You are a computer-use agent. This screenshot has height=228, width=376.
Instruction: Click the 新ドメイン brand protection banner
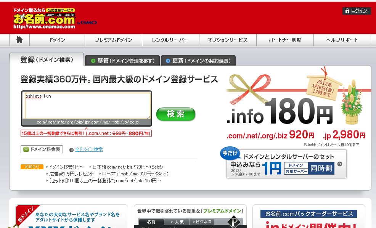(71, 217)
